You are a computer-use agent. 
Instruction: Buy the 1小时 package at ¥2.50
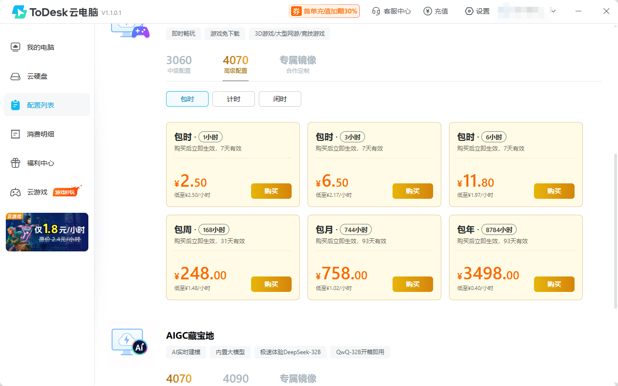point(271,191)
